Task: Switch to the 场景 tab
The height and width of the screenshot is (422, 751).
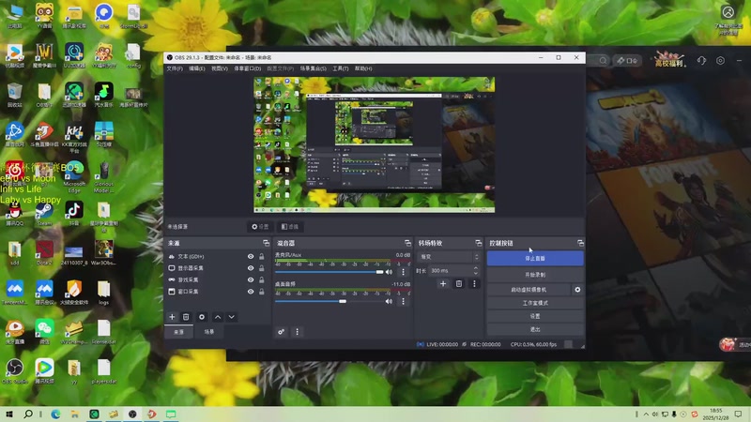Action: click(x=208, y=331)
